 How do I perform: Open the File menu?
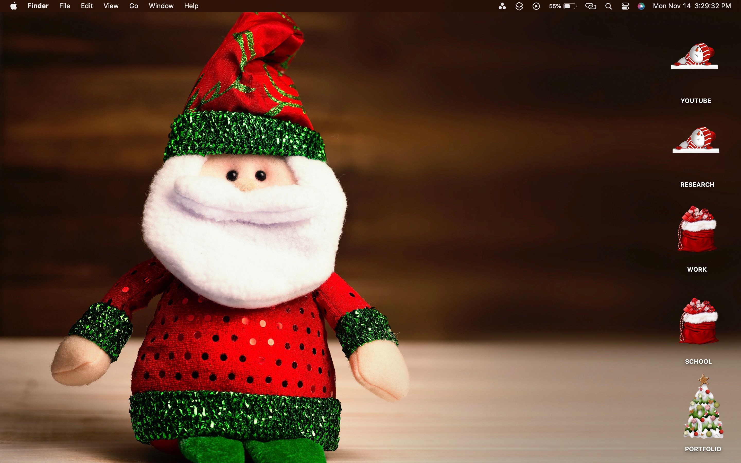pos(65,6)
